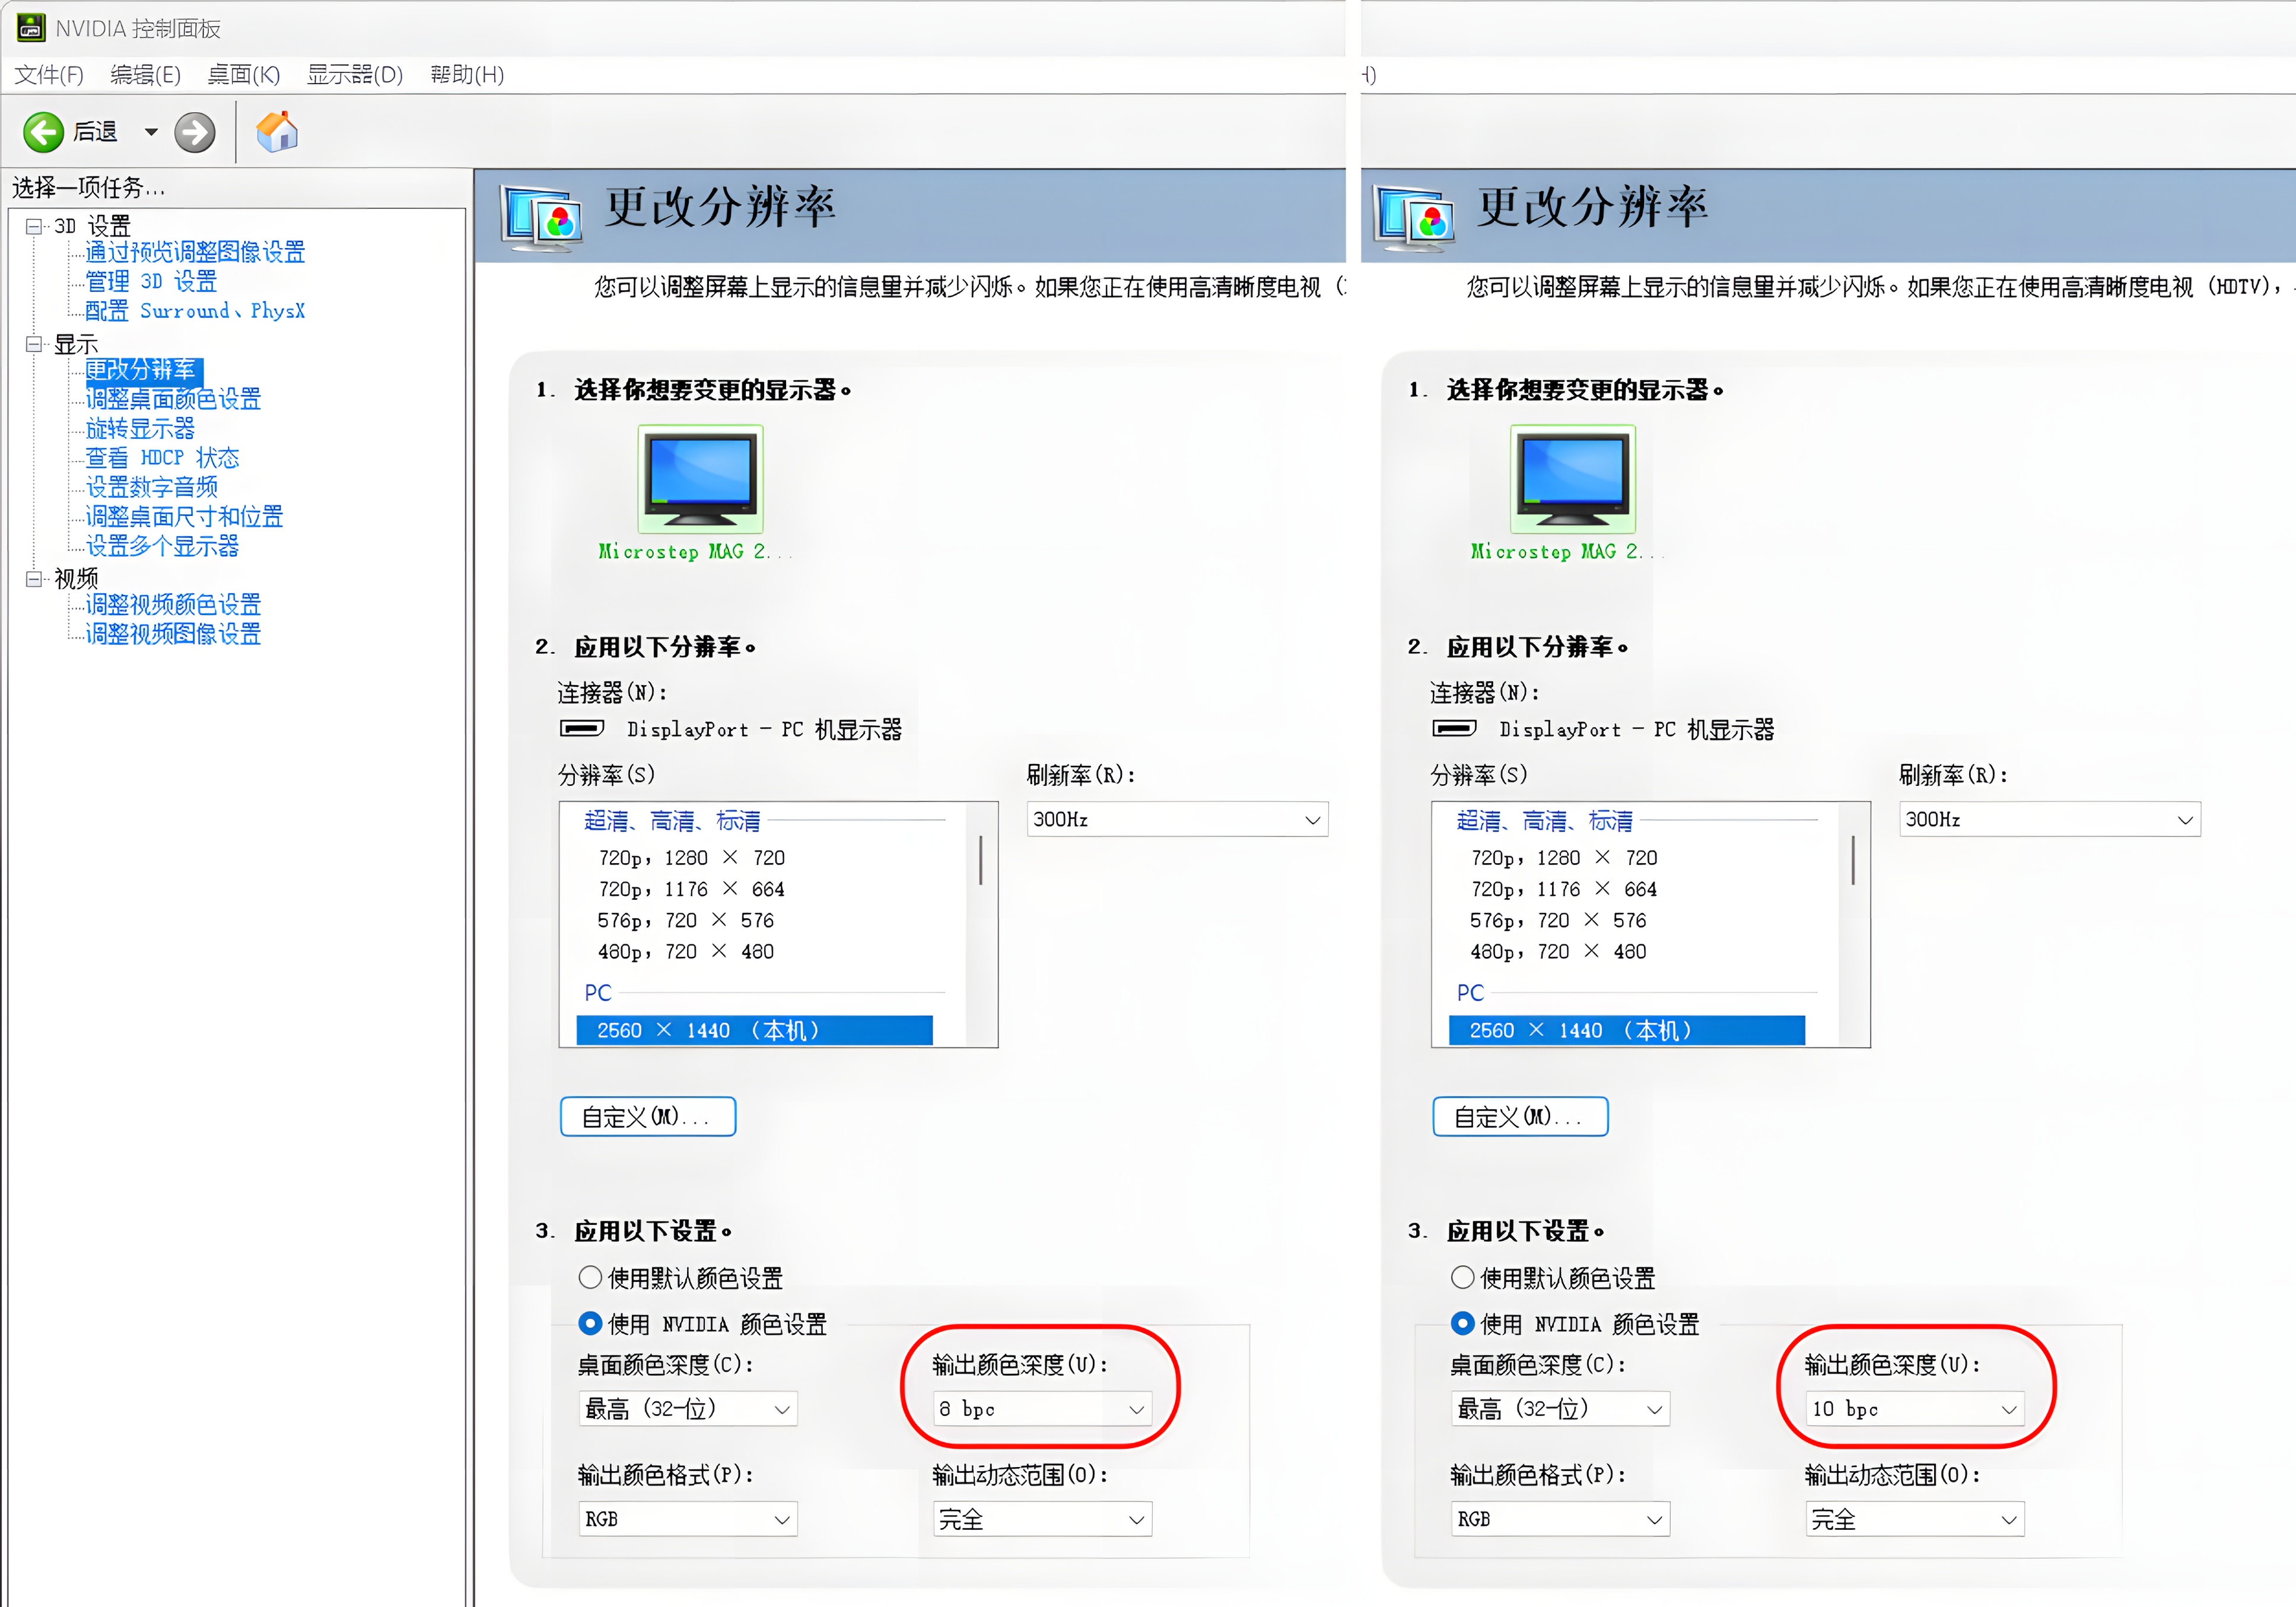Open the 显示器(D) menu
This screenshot has height=1607, width=2296.
click(354, 75)
